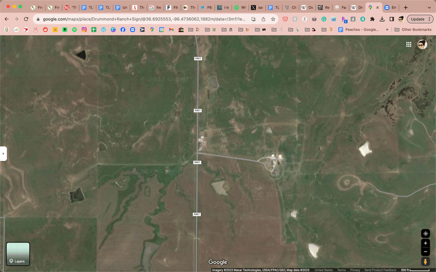436x272 pixels.
Task: Zoom in using the map plus button
Action: pyautogui.click(x=425, y=243)
